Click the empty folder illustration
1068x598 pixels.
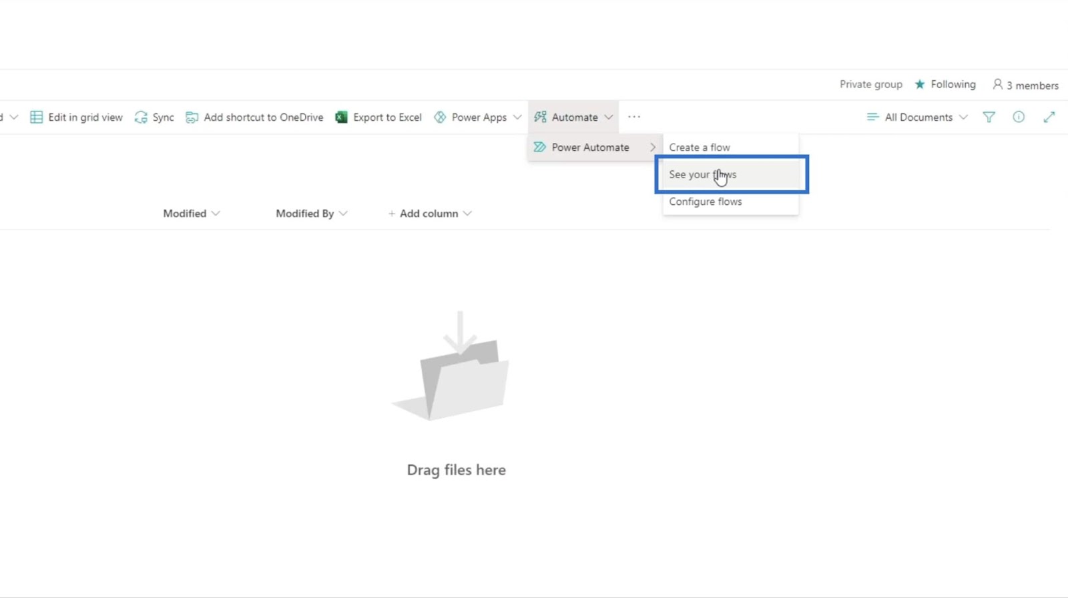(451, 366)
